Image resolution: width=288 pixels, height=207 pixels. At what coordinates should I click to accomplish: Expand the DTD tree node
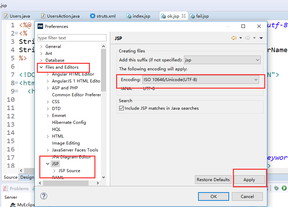(48, 109)
